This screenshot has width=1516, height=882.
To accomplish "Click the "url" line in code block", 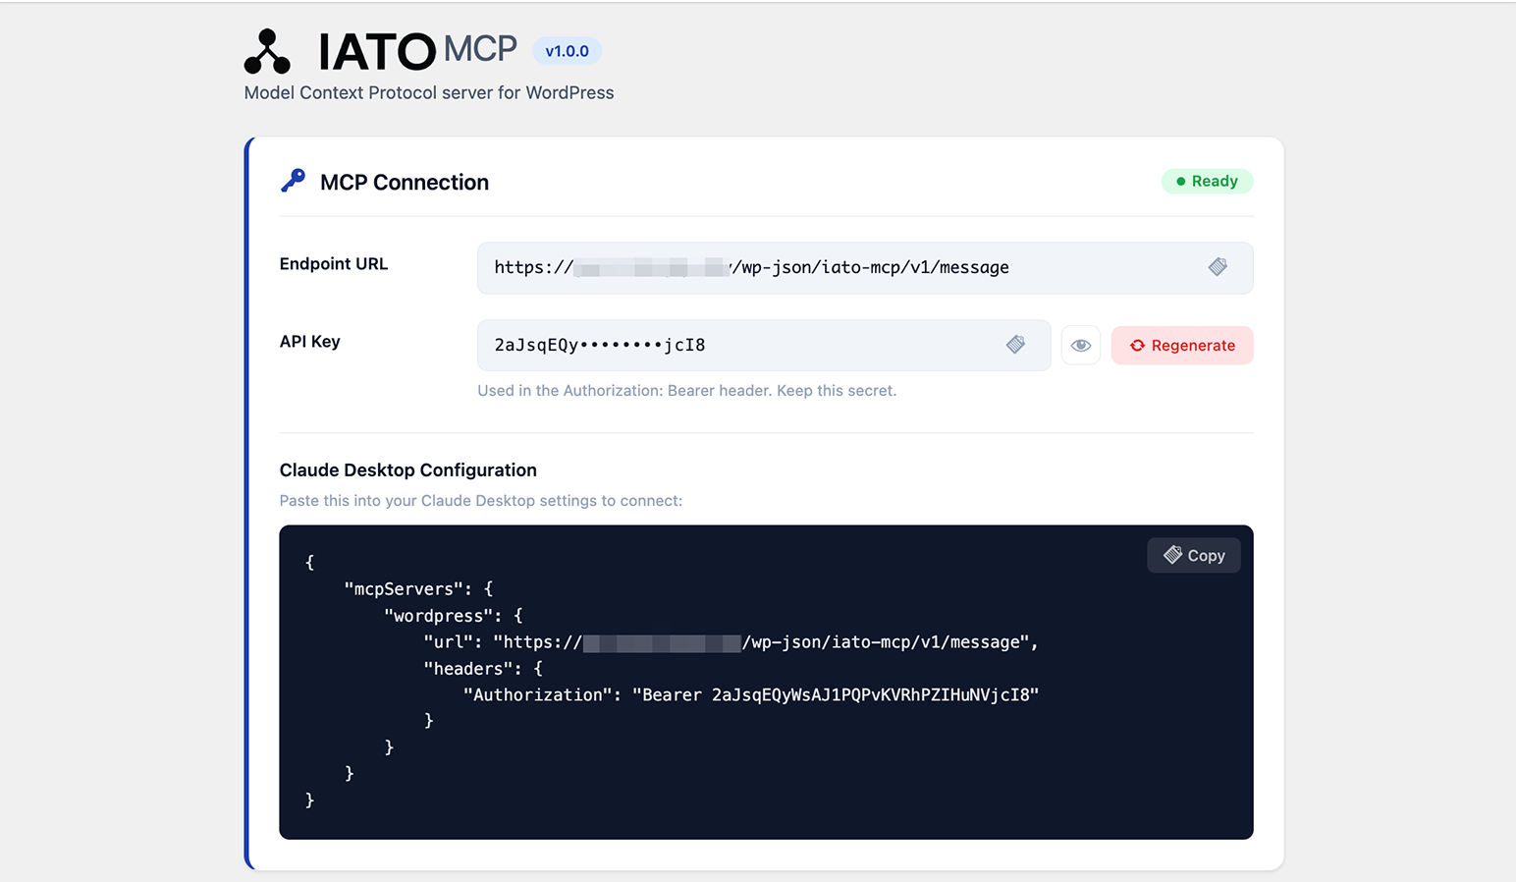I will click(731, 641).
